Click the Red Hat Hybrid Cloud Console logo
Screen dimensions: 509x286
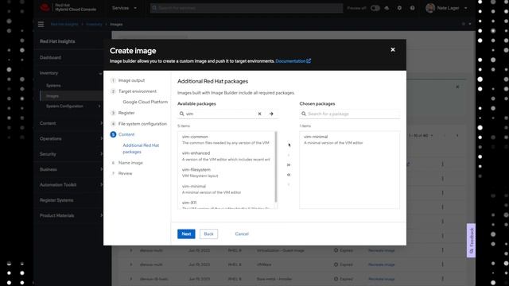click(x=68, y=8)
